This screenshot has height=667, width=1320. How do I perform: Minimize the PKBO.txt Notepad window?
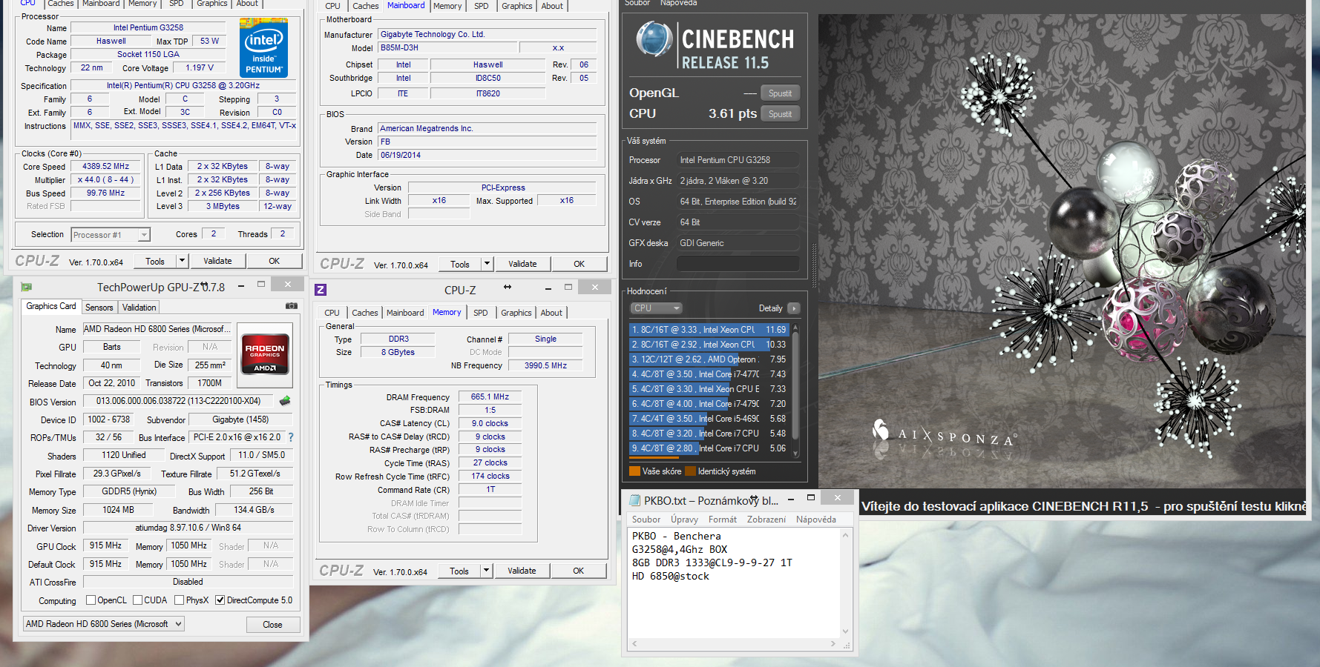[x=791, y=500]
